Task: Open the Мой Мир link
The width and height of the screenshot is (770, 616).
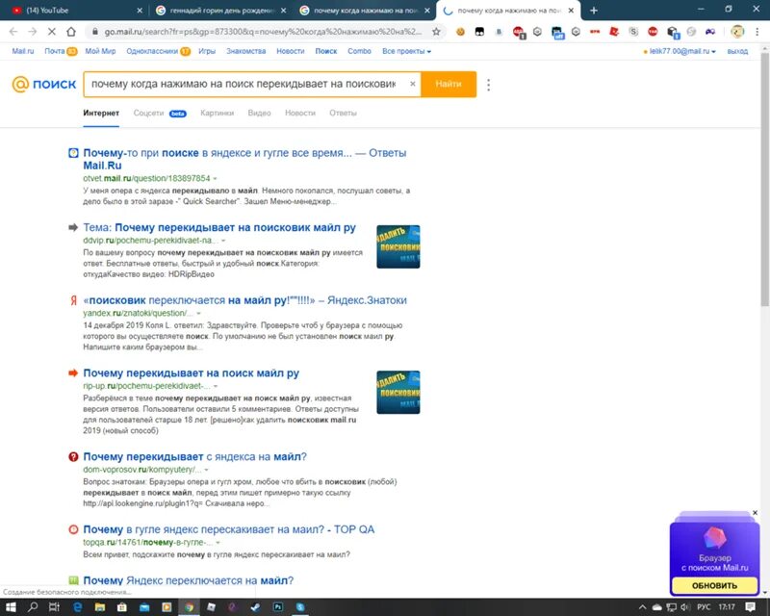Action: (100, 51)
